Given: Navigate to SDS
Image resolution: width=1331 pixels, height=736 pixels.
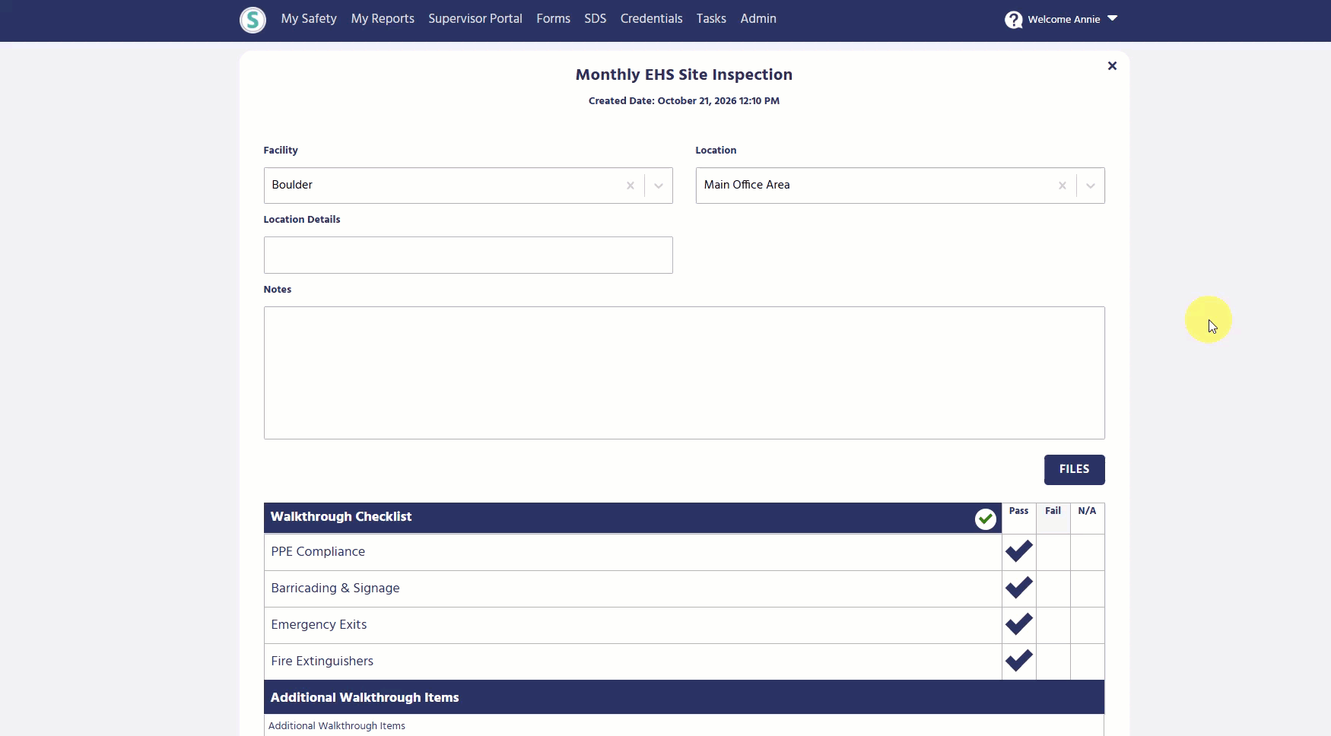Looking at the screenshot, I should [596, 19].
